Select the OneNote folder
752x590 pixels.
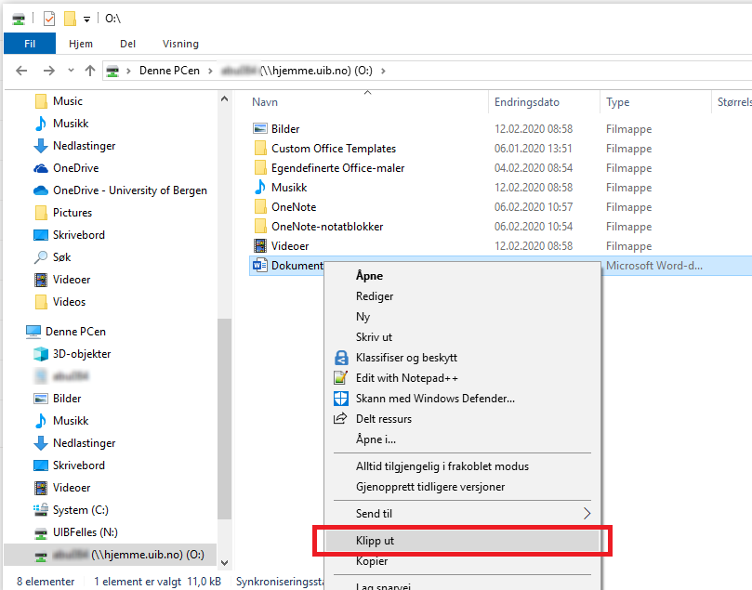(294, 207)
